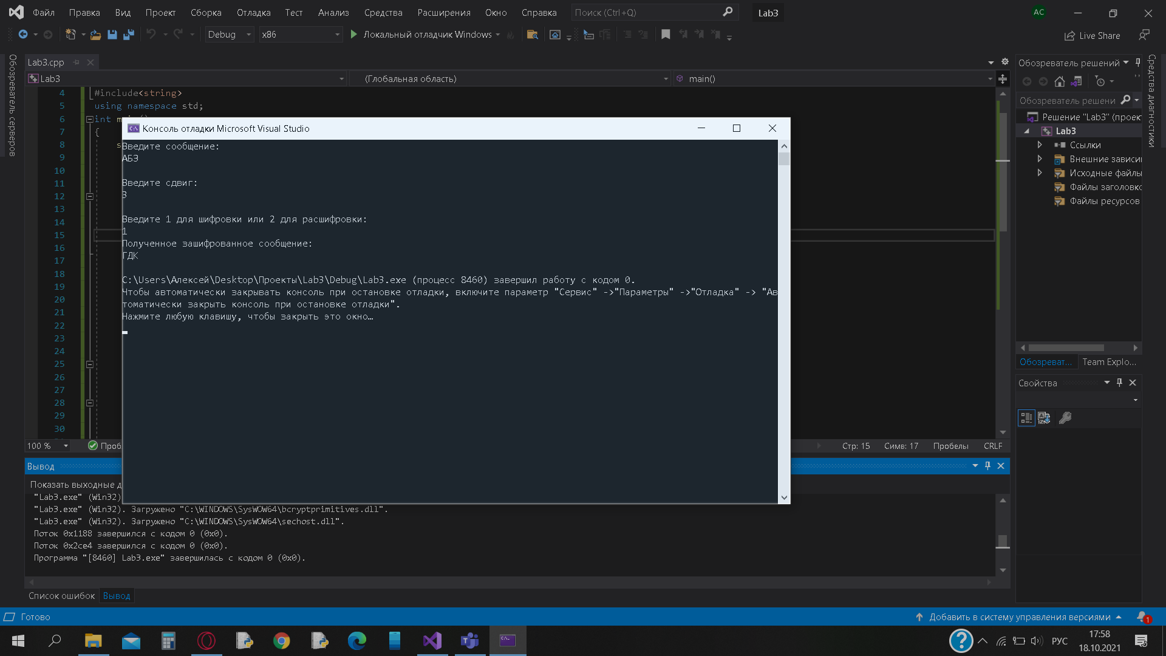Expand the Ссылки tree node

pyautogui.click(x=1040, y=145)
